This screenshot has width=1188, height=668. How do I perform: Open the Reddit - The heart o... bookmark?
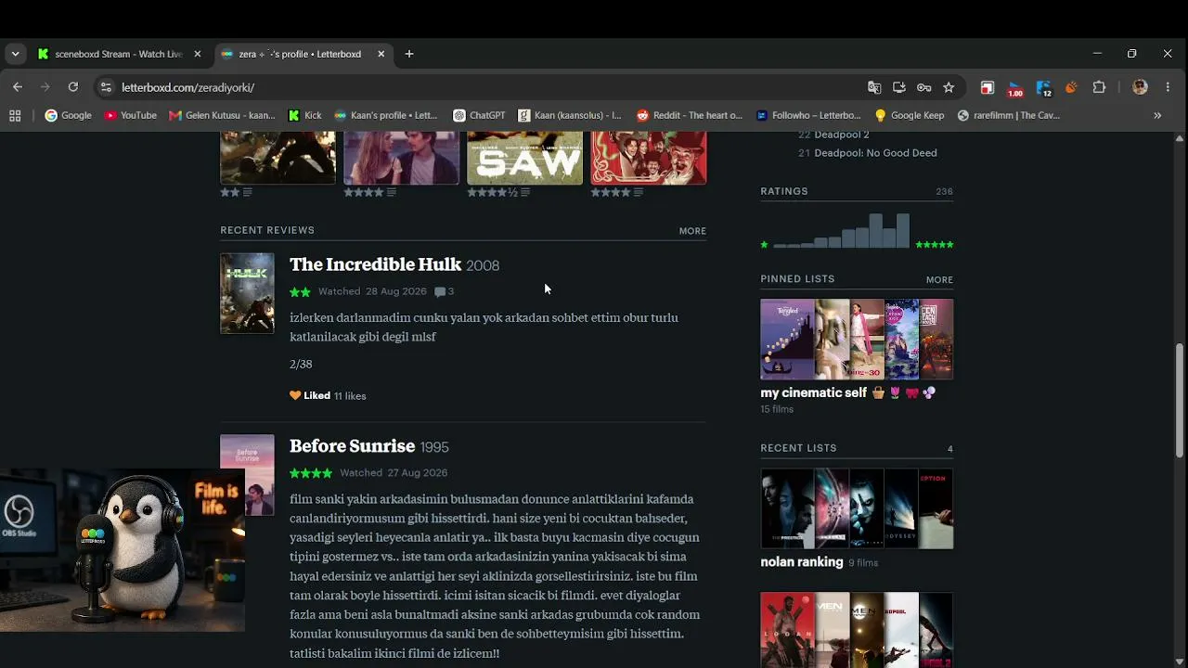coord(690,116)
